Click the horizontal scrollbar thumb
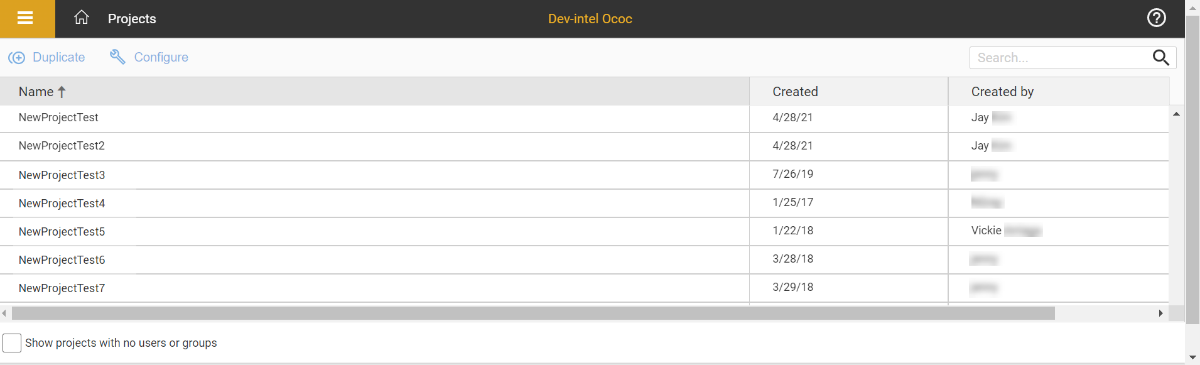The width and height of the screenshot is (1200, 365). pyautogui.click(x=532, y=313)
